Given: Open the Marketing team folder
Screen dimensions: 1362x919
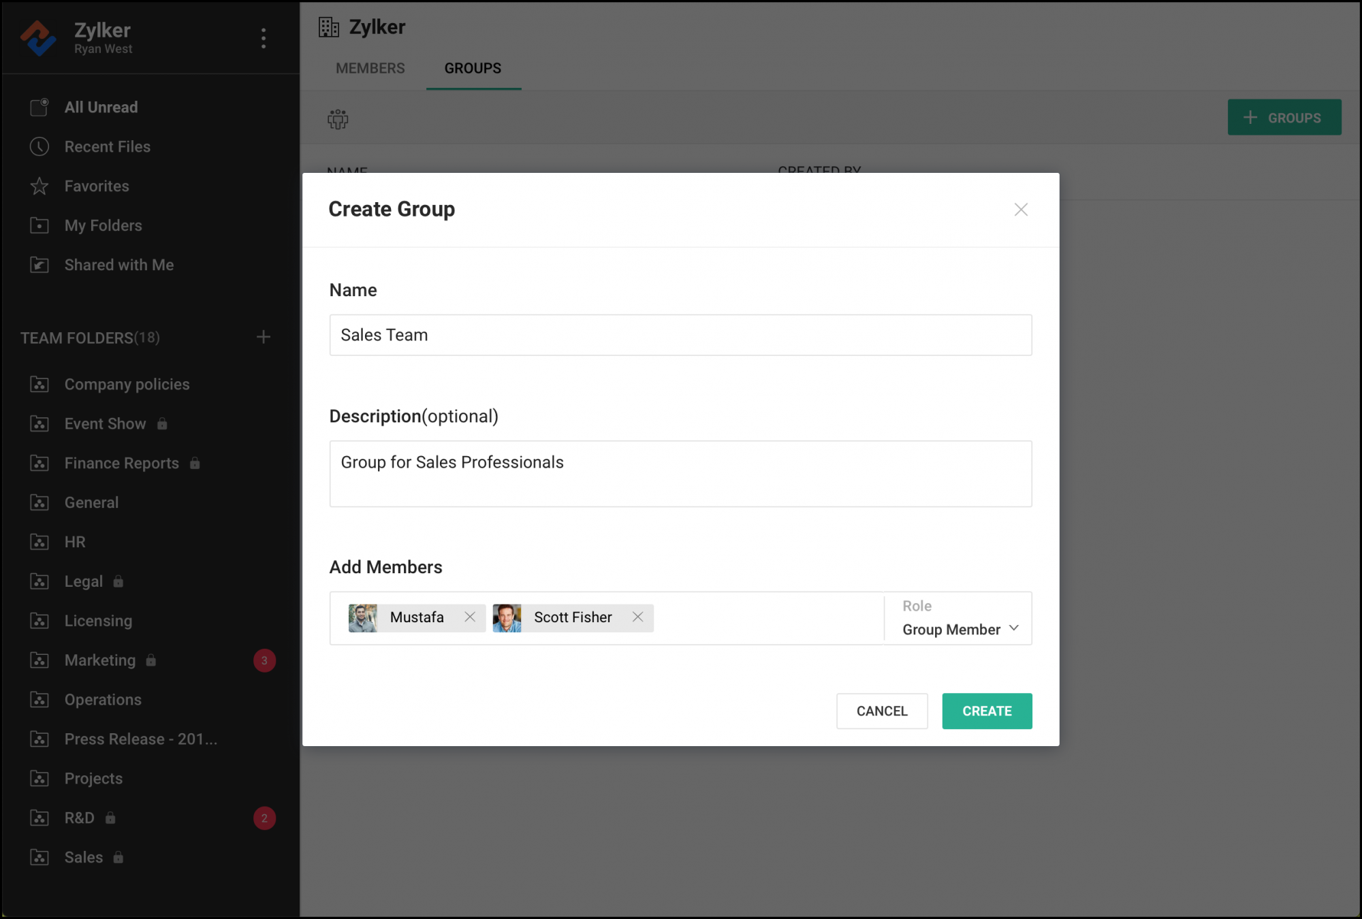Looking at the screenshot, I should click(99, 660).
